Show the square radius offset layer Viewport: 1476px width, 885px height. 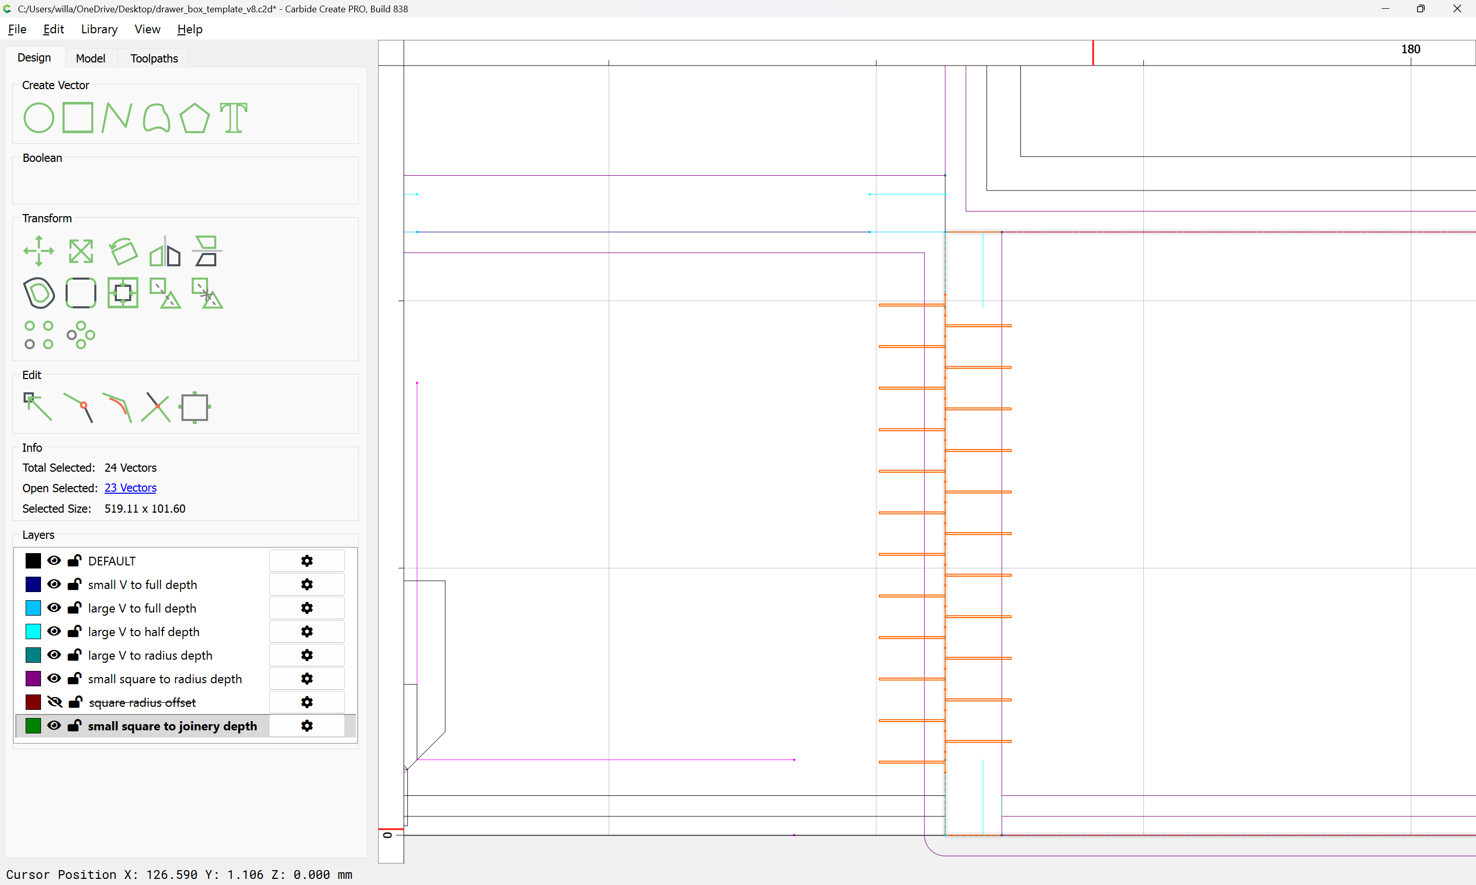(54, 702)
